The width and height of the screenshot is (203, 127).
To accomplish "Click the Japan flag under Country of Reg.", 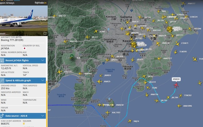I will [x=24, y=48].
